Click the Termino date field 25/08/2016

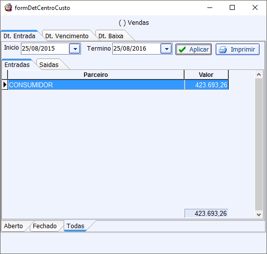pyautogui.click(x=137, y=49)
